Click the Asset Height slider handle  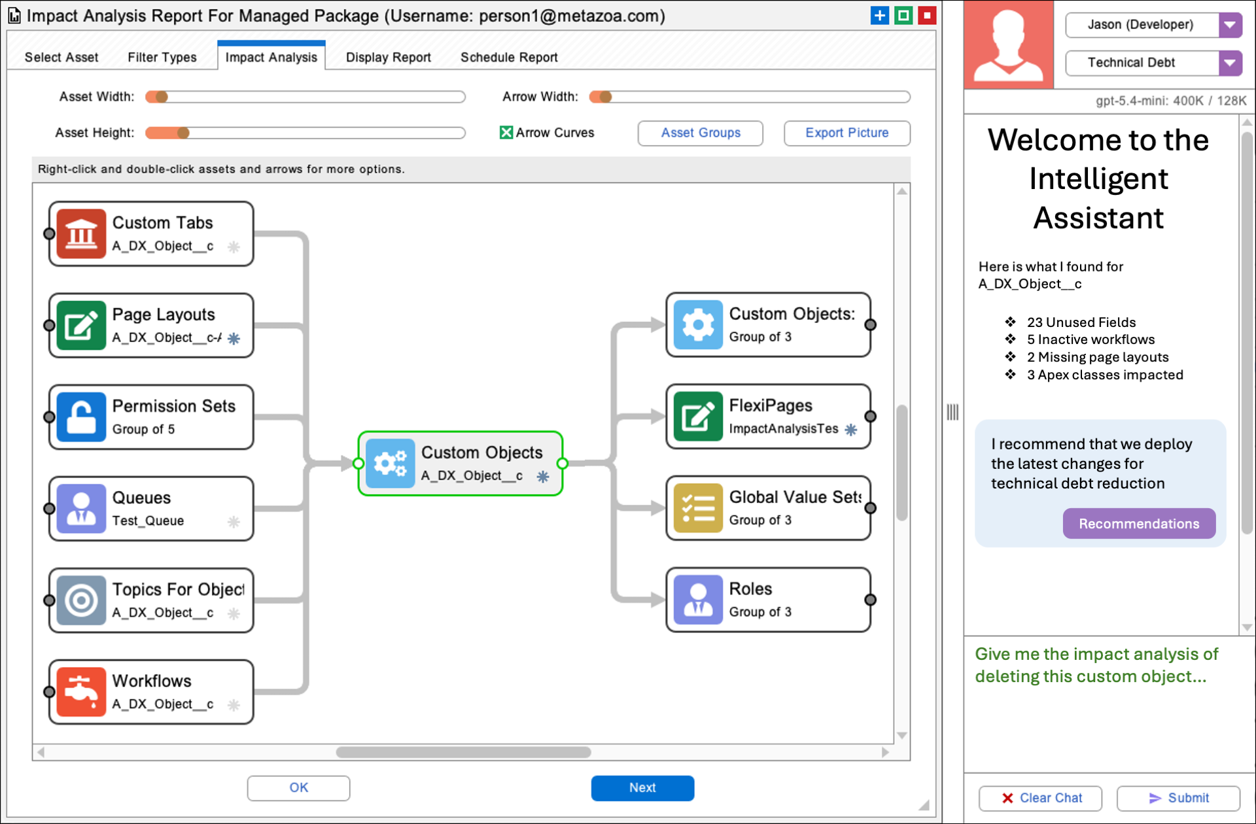click(x=183, y=133)
